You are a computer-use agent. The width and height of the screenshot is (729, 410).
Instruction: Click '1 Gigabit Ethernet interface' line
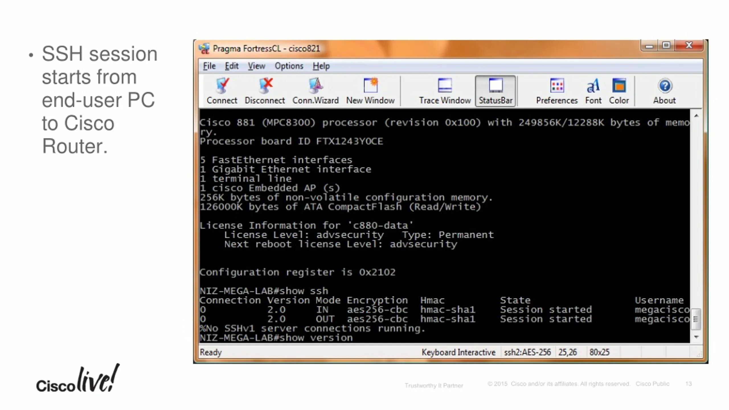(x=286, y=169)
